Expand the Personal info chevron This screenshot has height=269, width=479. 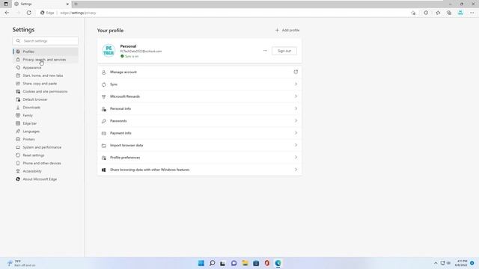[296, 108]
